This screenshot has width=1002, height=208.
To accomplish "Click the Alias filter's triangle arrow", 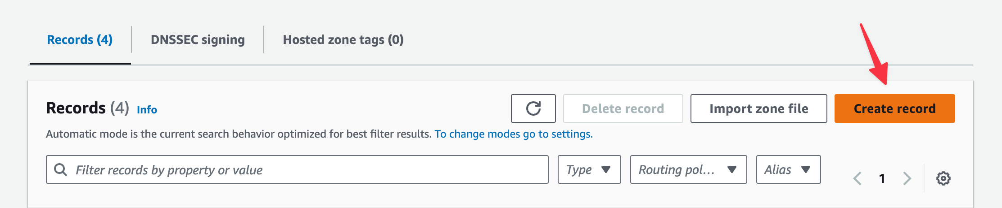I will [x=806, y=169].
